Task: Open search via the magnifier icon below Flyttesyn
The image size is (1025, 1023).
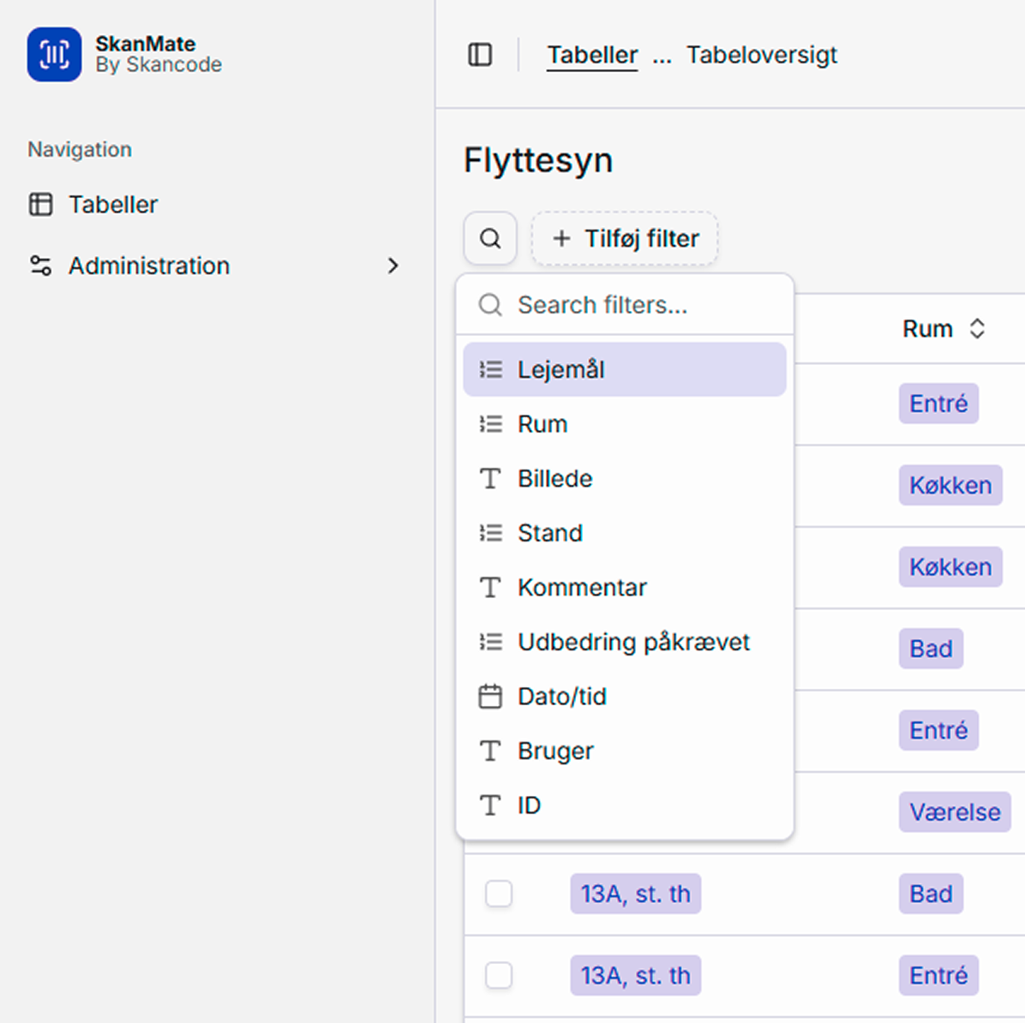Action: pos(489,238)
